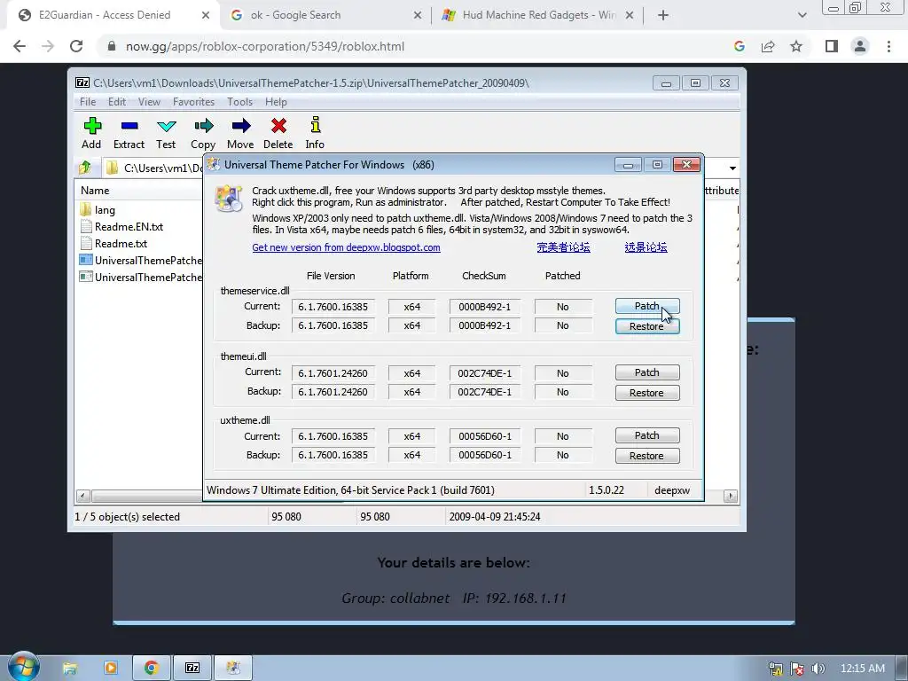Viewport: 908px width, 681px height.
Task: Click the volume speaker tray icon
Action: point(818,669)
